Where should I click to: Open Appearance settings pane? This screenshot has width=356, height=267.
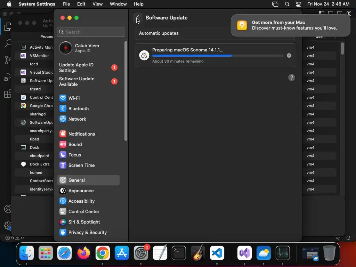88,191
